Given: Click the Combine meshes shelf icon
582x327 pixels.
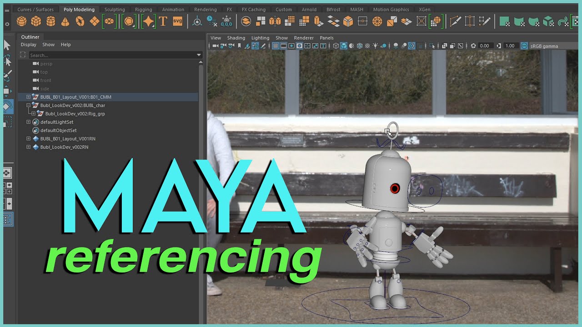Looking at the screenshot, I should 246,21.
